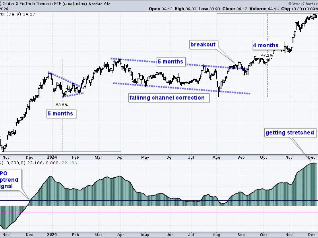The width and height of the screenshot is (318, 238).
Task: Click "Apr" on the price chart date axis
Action: click(120, 157)
